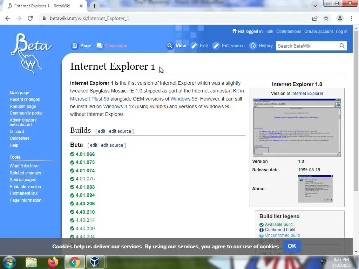Open Page information
This screenshot has height=269, width=359.
pos(25,200)
